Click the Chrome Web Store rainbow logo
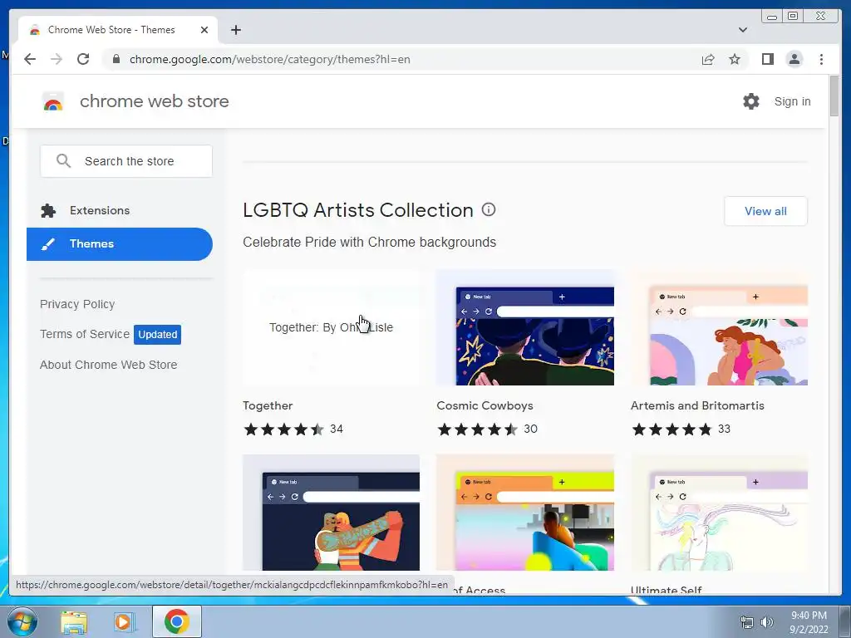Screen dimensions: 851x638 coord(52,101)
